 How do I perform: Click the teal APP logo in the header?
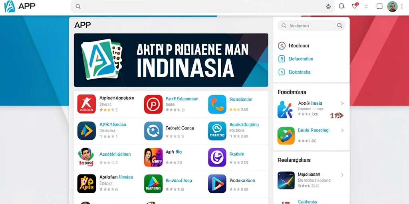pos(10,6)
